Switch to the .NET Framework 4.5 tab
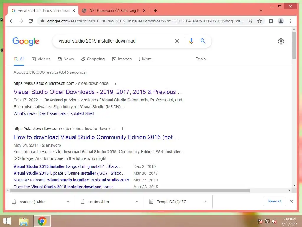Image resolution: width=302 pixels, height=227 pixels. point(114,11)
